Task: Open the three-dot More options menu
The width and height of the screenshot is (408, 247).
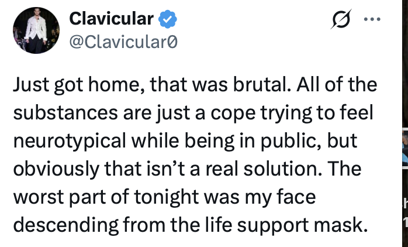Action: click(371, 19)
